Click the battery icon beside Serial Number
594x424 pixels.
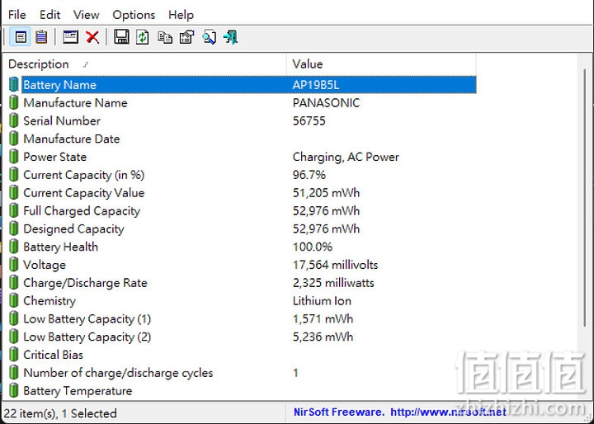(x=14, y=120)
